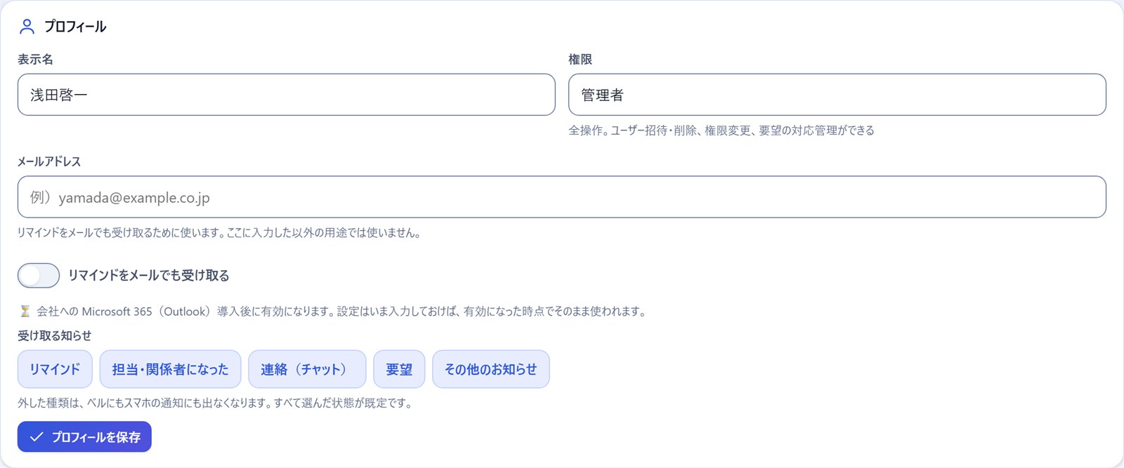Focus the 表示名 field containing 浅田啓一
The image size is (1124, 468).
(286, 95)
